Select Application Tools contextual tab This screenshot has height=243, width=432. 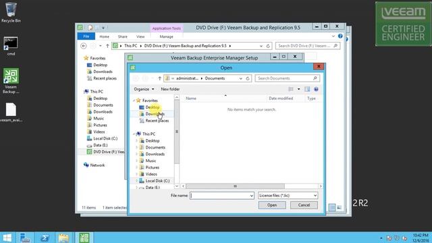pyautogui.click(x=167, y=28)
